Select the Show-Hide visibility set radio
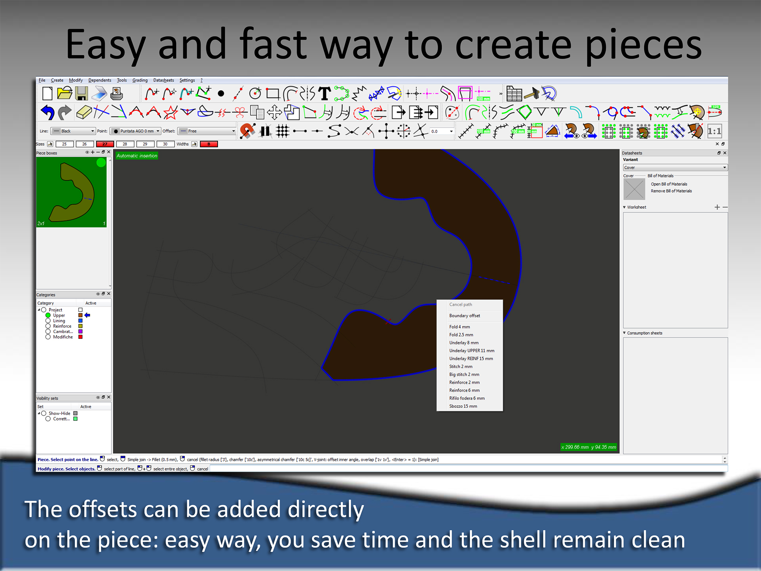This screenshot has height=571, width=761. click(x=44, y=413)
